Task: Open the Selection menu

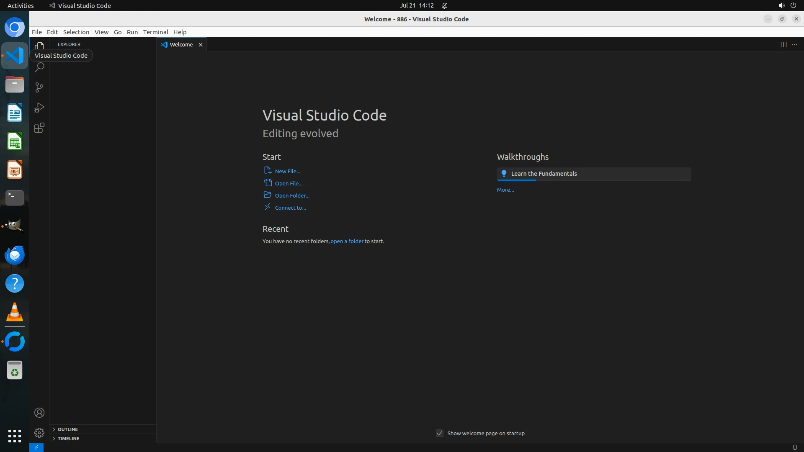Action: click(x=76, y=32)
